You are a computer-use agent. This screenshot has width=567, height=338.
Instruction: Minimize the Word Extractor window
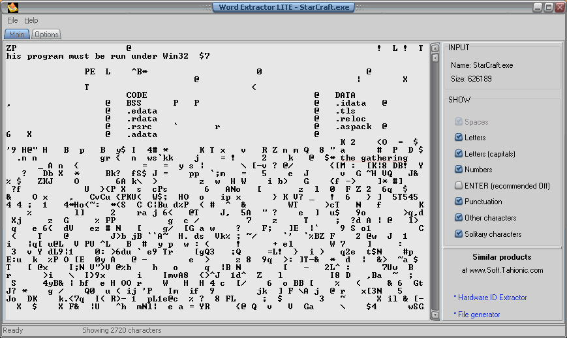tap(538, 7)
